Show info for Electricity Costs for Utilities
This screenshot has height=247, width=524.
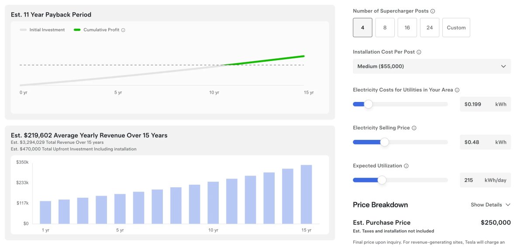[x=457, y=90]
